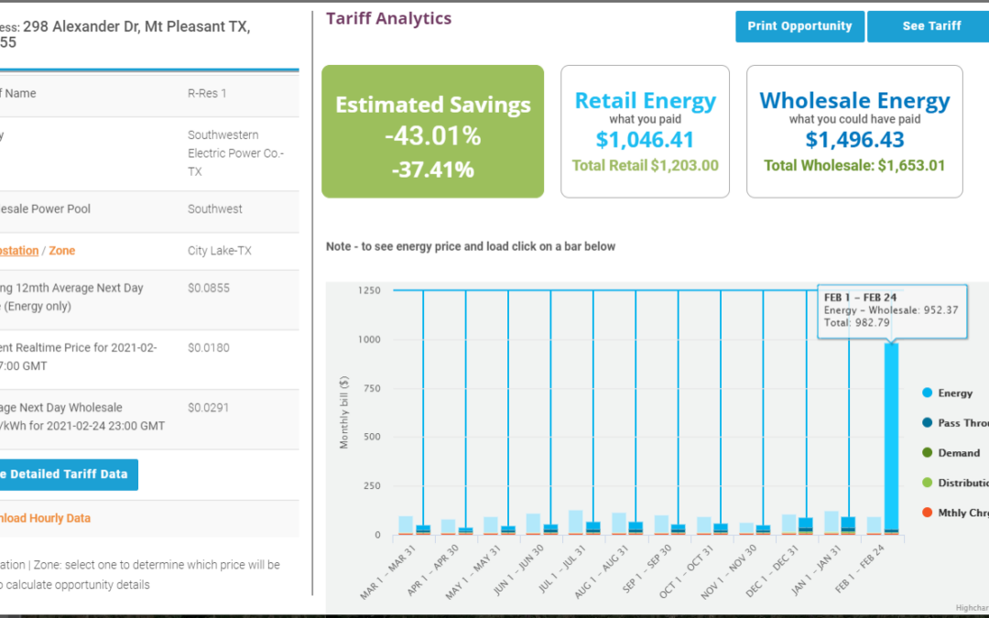This screenshot has width=989, height=618.
Task: Click the Tariff Analytics heading
Action: [x=388, y=18]
